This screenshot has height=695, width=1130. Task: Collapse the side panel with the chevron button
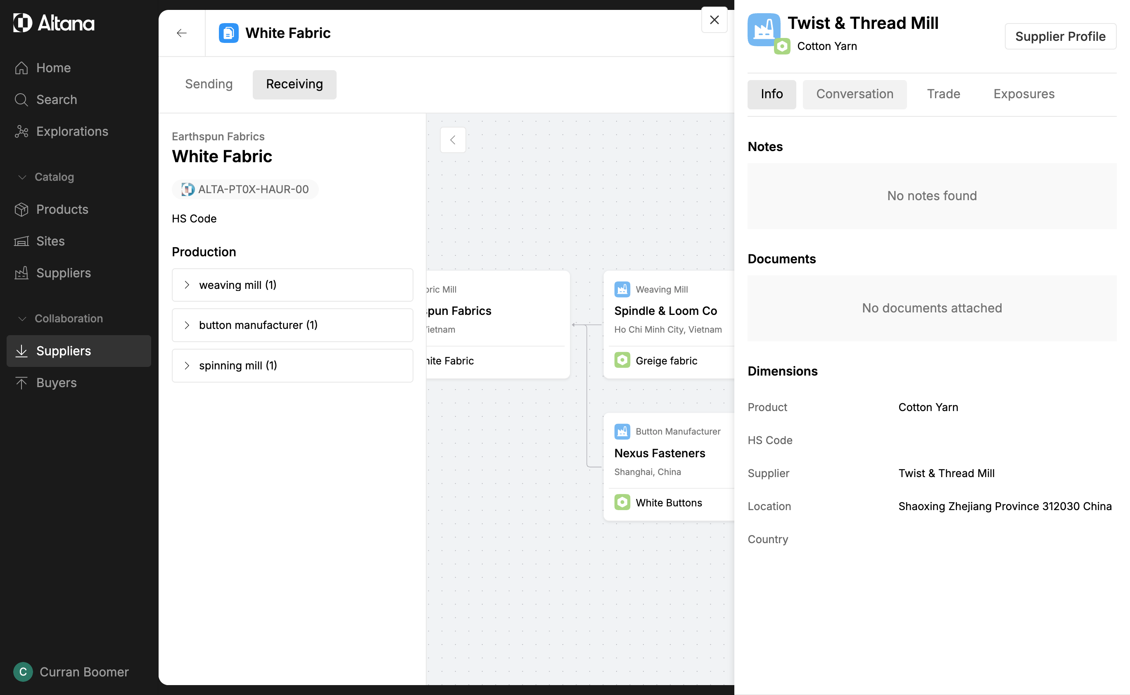pos(453,140)
